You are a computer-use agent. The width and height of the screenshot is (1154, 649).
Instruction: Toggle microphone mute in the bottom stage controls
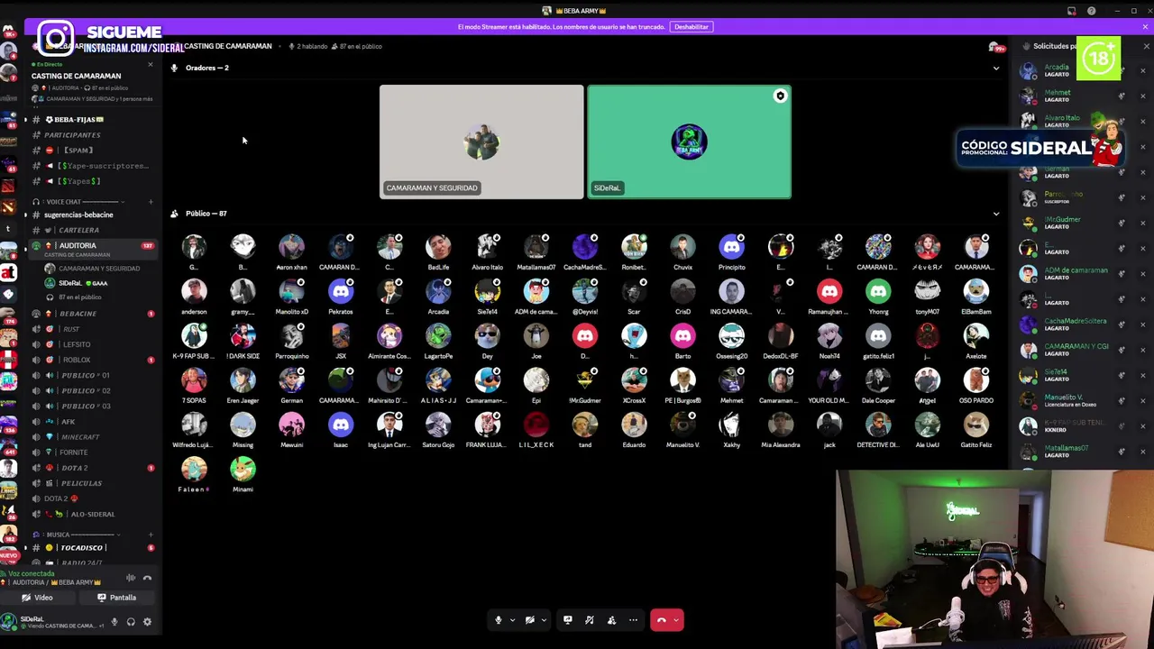coord(498,620)
